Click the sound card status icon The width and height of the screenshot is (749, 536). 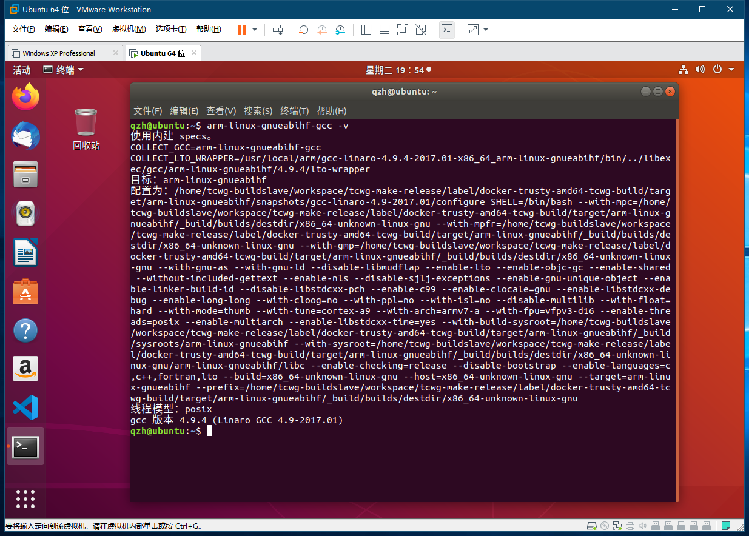click(643, 526)
